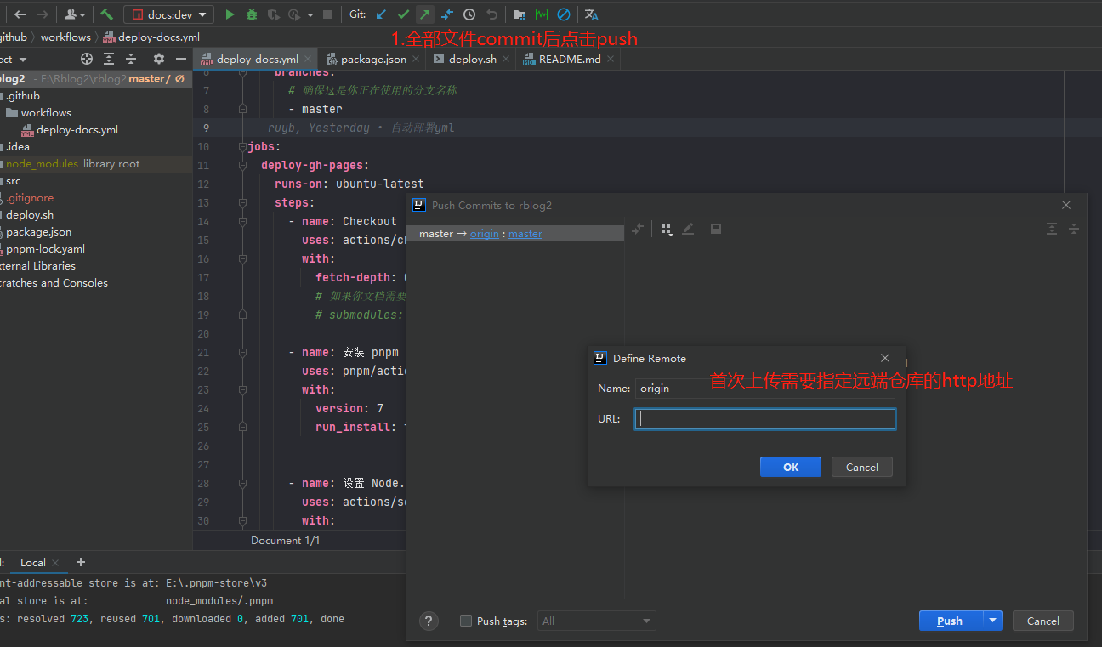The image size is (1102, 647).
Task: Hide the Project panel with minus icon
Action: [180, 59]
